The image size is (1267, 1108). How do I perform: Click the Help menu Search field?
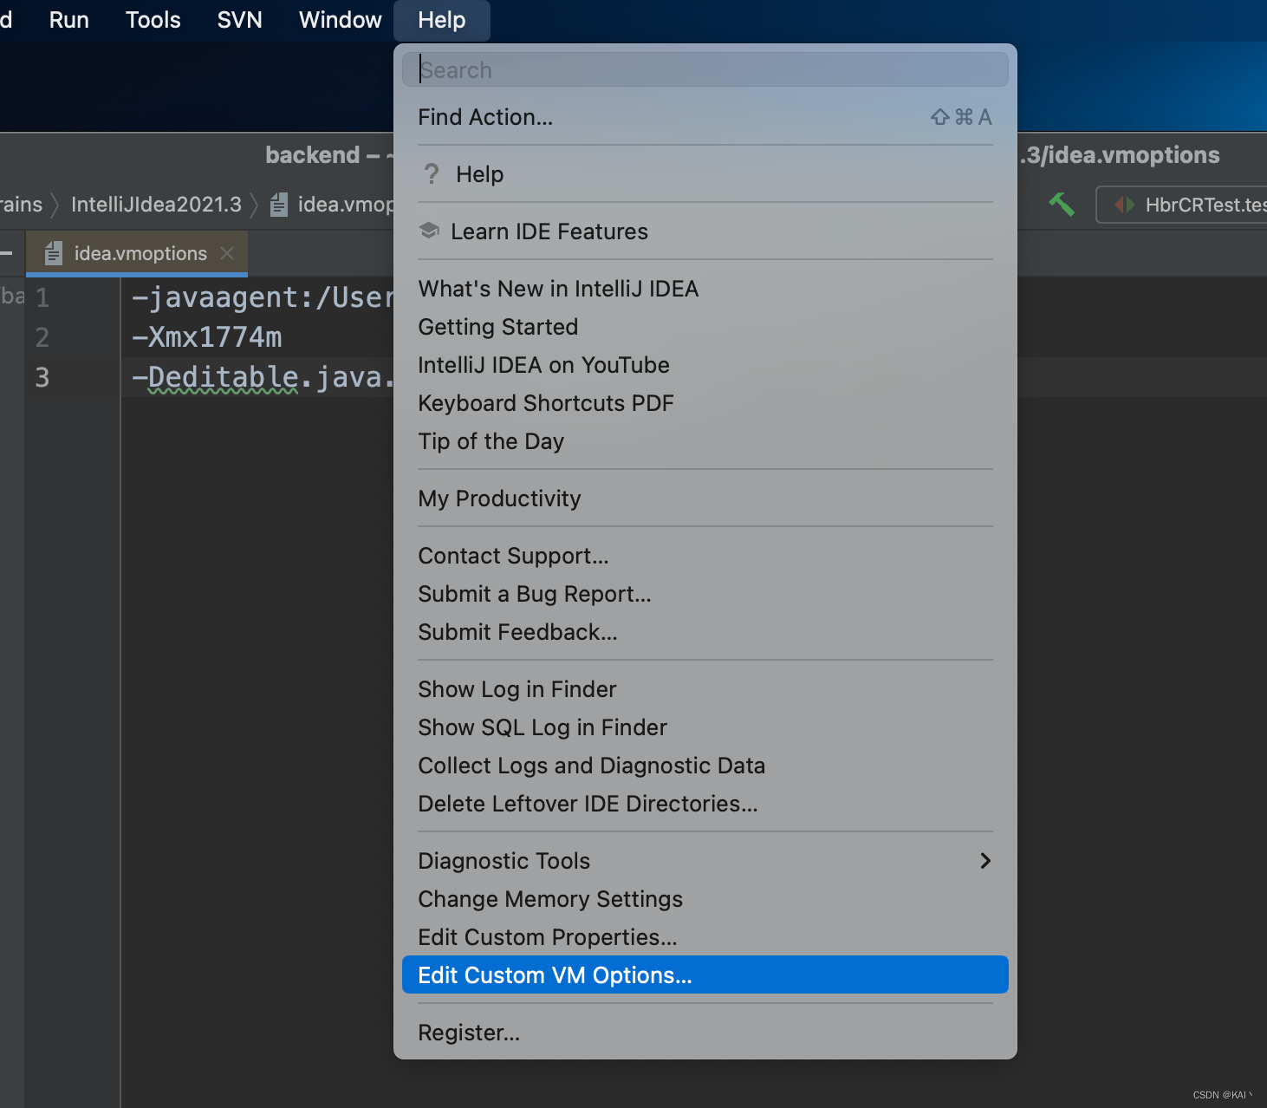click(705, 69)
